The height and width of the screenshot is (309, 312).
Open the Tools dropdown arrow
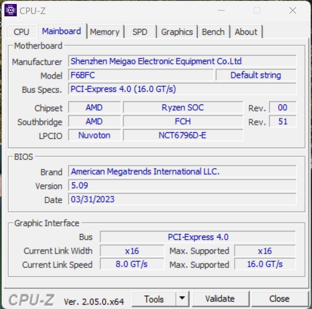[x=182, y=299]
